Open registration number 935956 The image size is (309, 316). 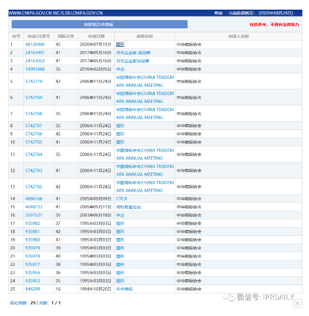[33, 273]
